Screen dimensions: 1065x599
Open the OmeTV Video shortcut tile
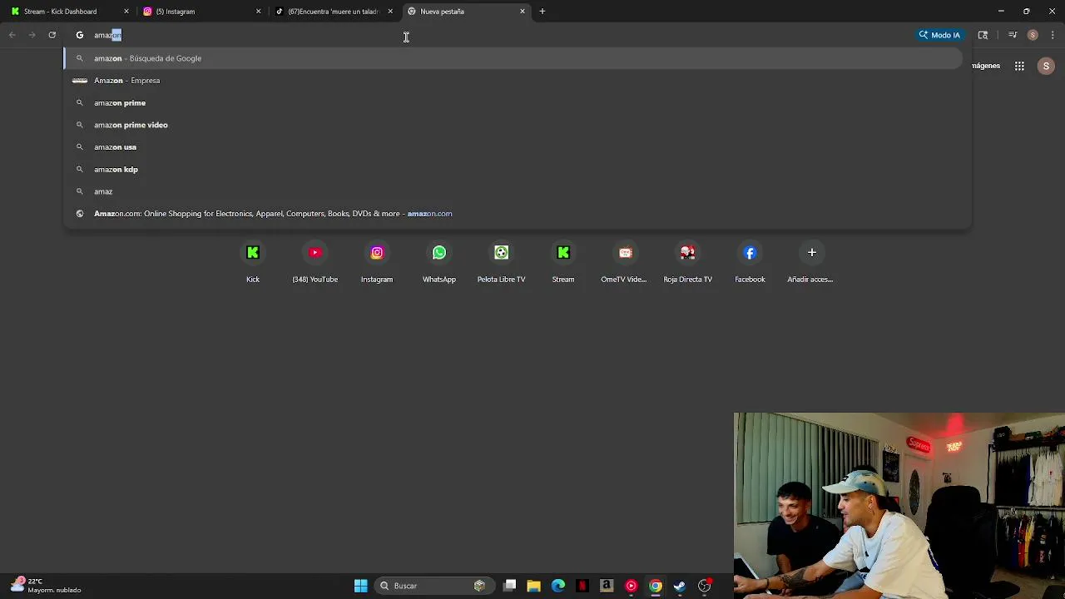[625, 262]
